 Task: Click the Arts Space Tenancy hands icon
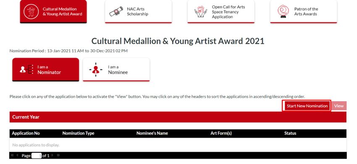201,12
